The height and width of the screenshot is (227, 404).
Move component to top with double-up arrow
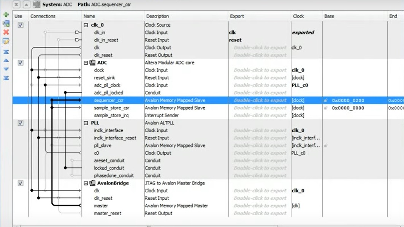click(6, 52)
